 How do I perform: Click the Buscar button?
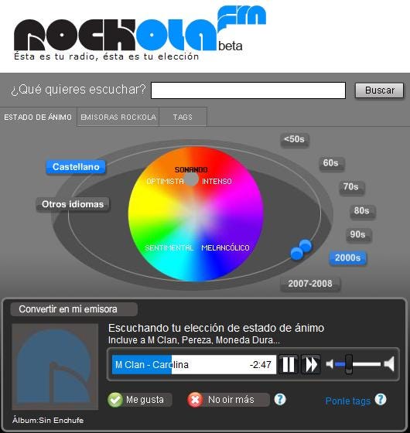point(380,90)
